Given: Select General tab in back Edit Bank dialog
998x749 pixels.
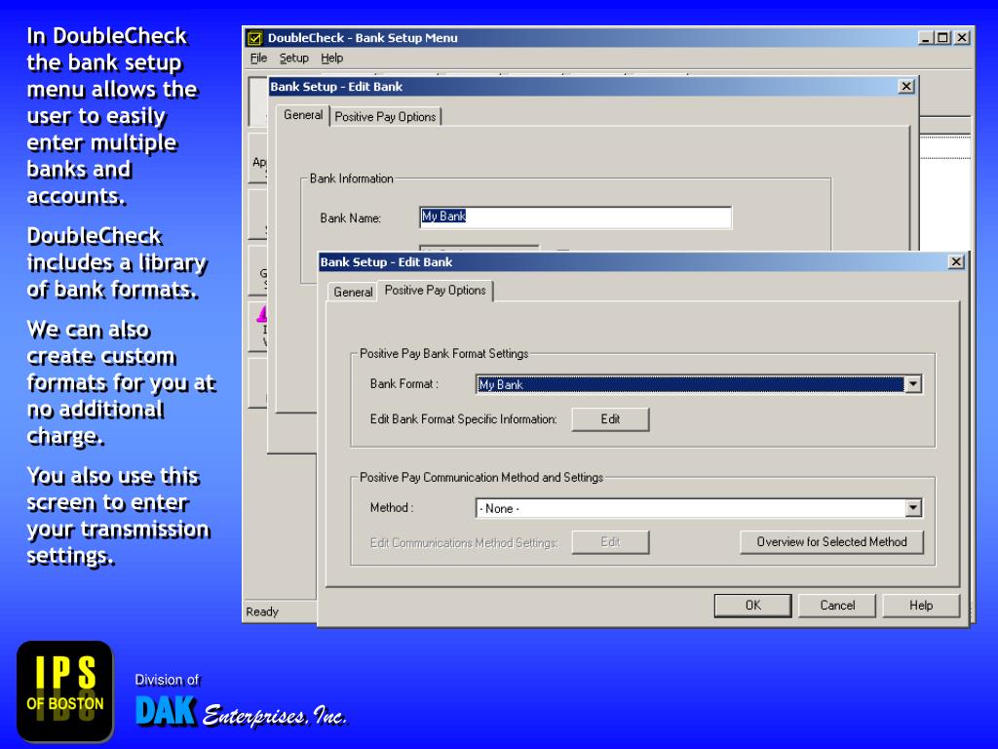Looking at the screenshot, I should click(303, 115).
